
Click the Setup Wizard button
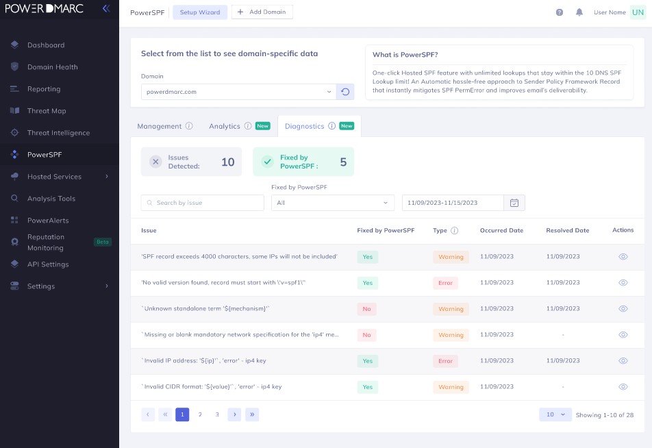click(200, 12)
